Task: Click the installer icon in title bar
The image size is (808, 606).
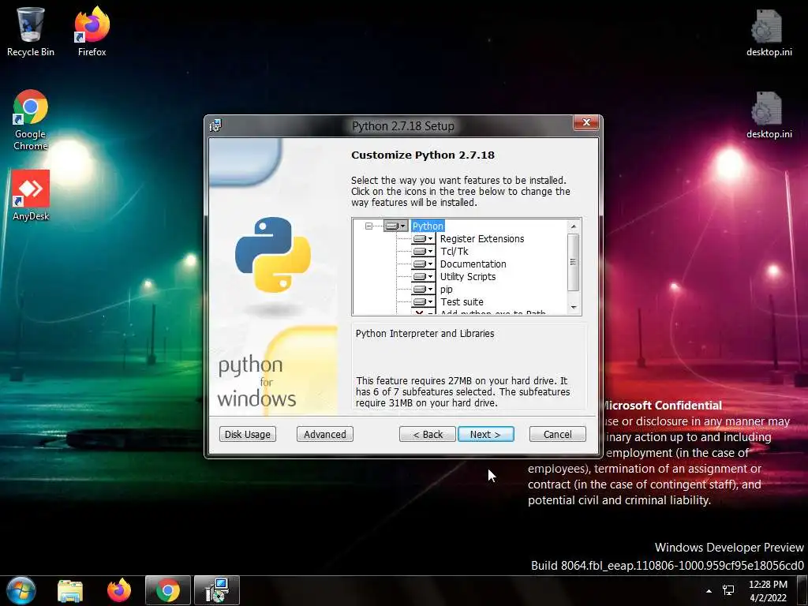Action: [216, 125]
